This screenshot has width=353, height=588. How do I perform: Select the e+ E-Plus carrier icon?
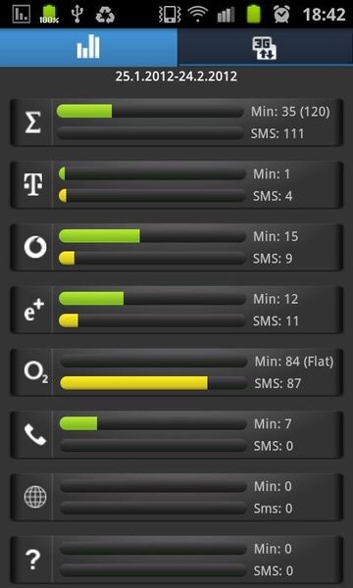click(34, 310)
